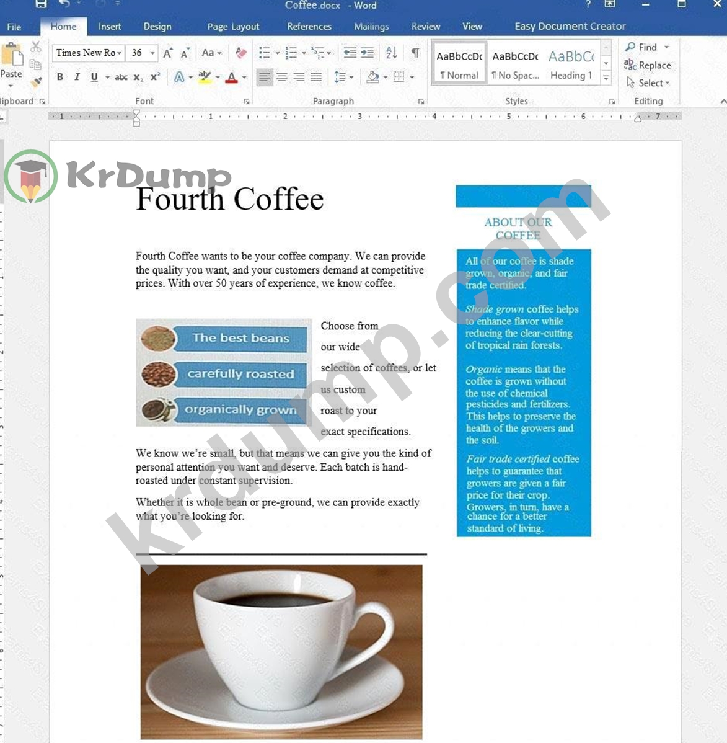
Task: Align text left
Action: pos(265,77)
